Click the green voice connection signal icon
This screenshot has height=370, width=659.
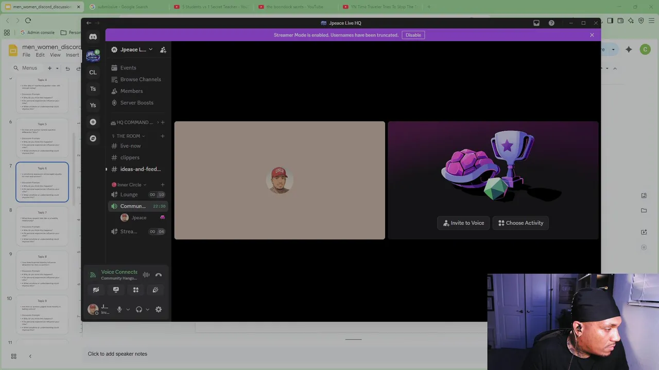(93, 275)
